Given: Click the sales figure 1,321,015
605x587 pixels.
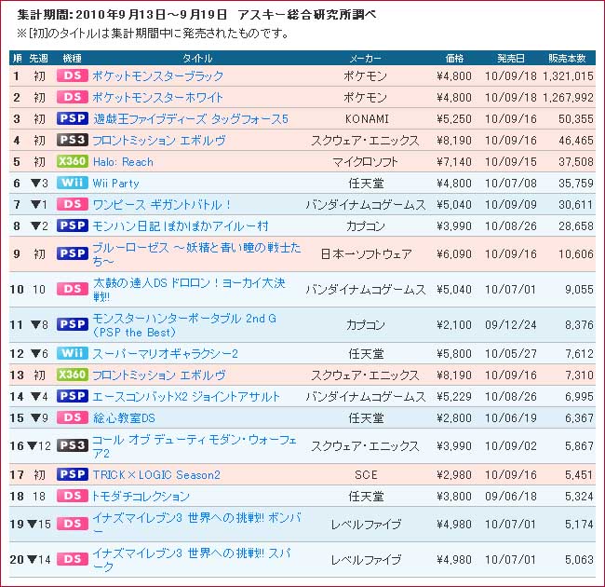Looking at the screenshot, I should tap(568, 76).
